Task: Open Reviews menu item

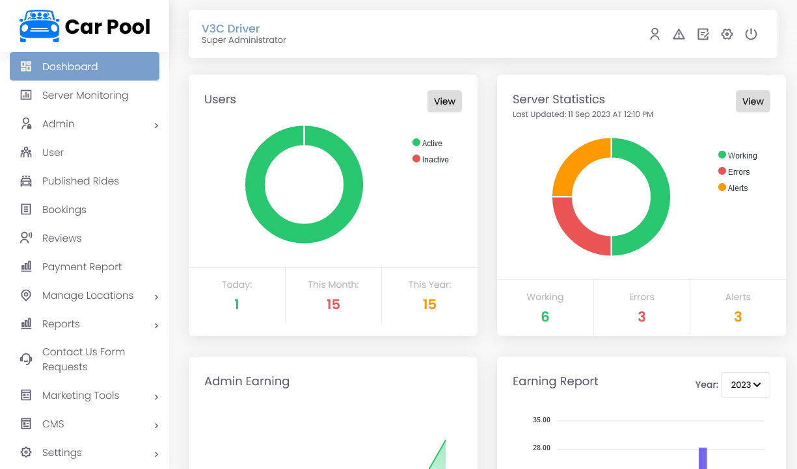Action: (85, 238)
